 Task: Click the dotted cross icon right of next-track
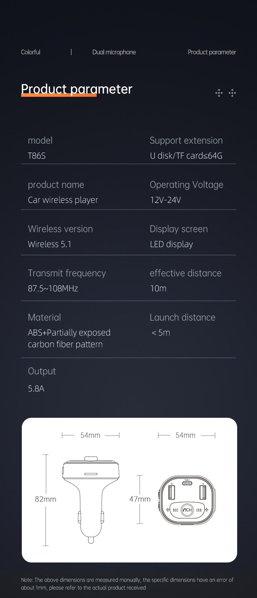206,510
